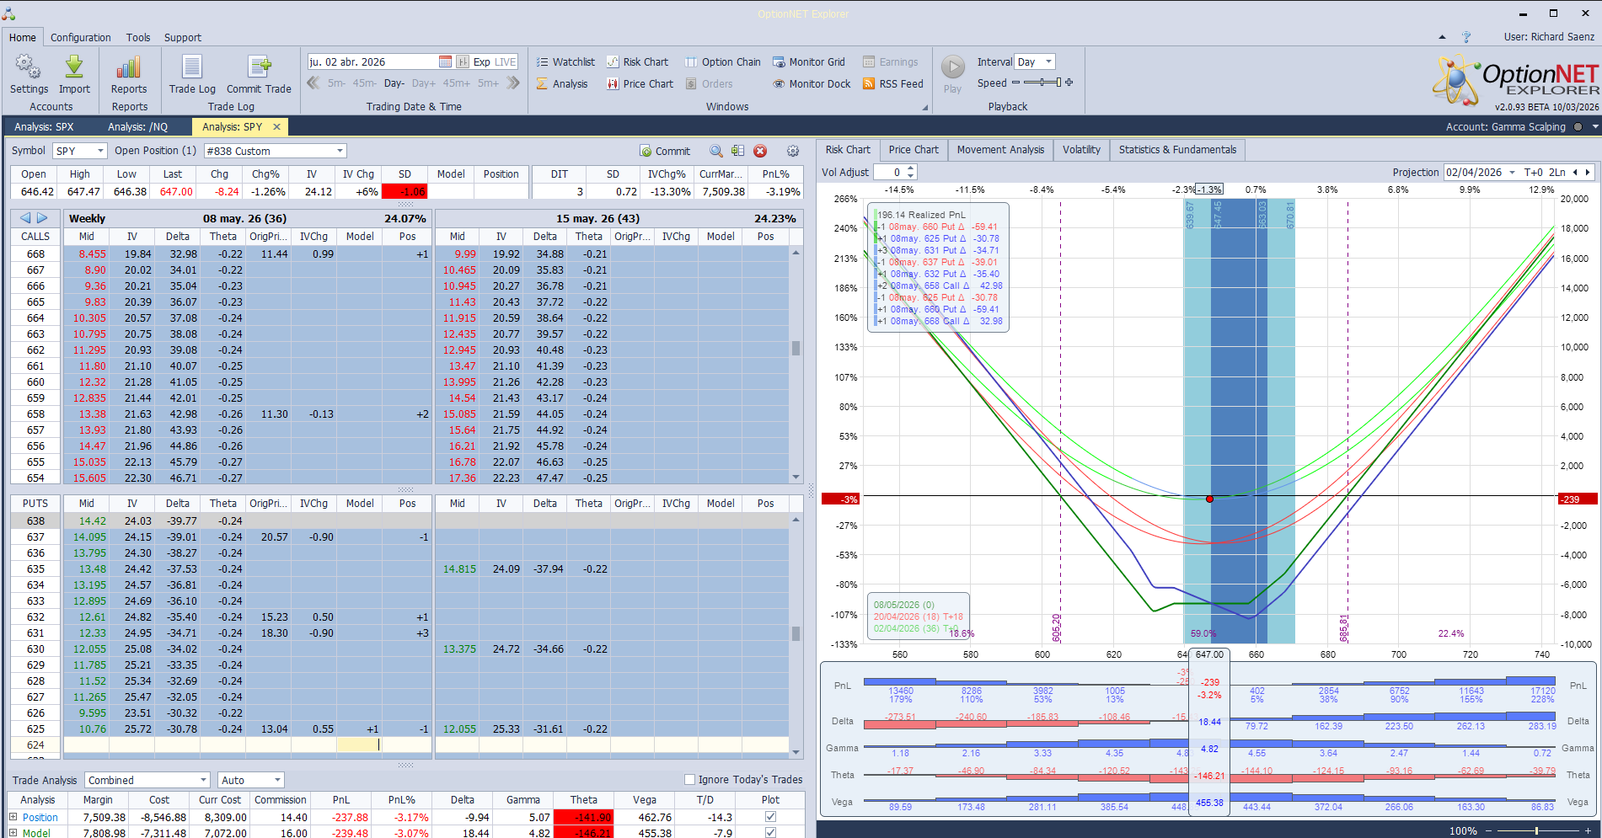Open the analysis panel gear settings

click(793, 151)
